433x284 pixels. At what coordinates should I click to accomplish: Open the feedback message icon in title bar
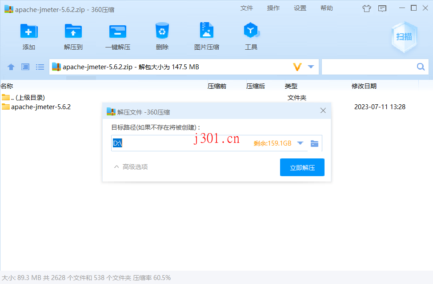[x=382, y=8]
